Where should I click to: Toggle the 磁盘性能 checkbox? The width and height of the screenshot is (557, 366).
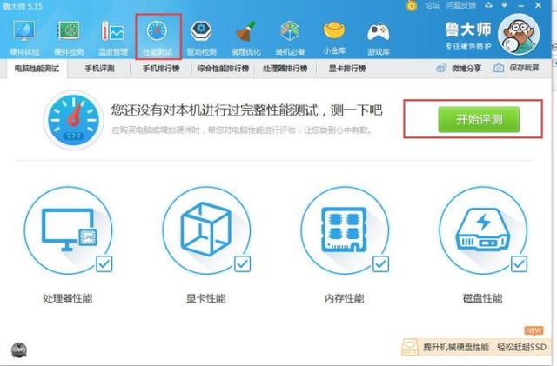(x=519, y=263)
